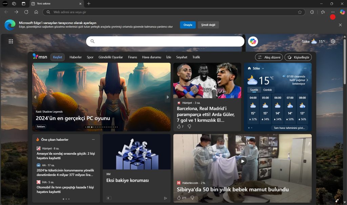Dislike the Sibirya bebek mamut article
The width and height of the screenshot is (347, 205).
pyautogui.click(x=192, y=198)
